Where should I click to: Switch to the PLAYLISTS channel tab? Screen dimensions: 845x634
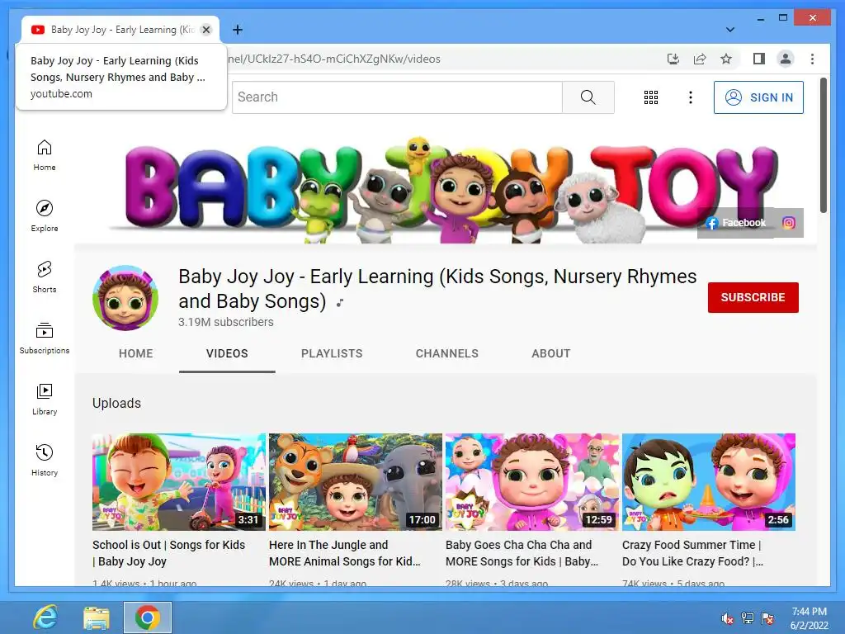(x=332, y=353)
